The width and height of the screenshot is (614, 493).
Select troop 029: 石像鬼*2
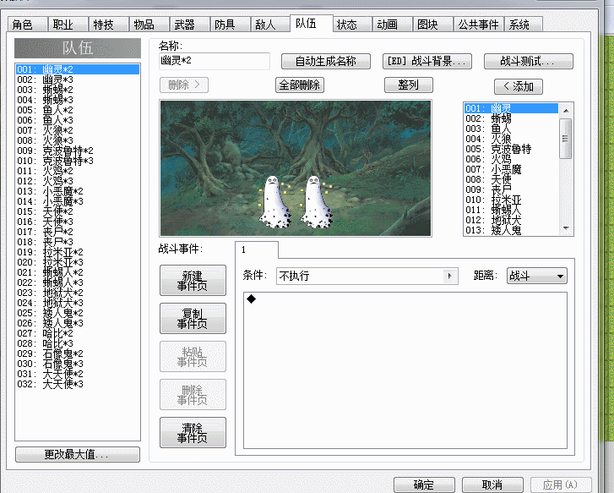point(78,353)
